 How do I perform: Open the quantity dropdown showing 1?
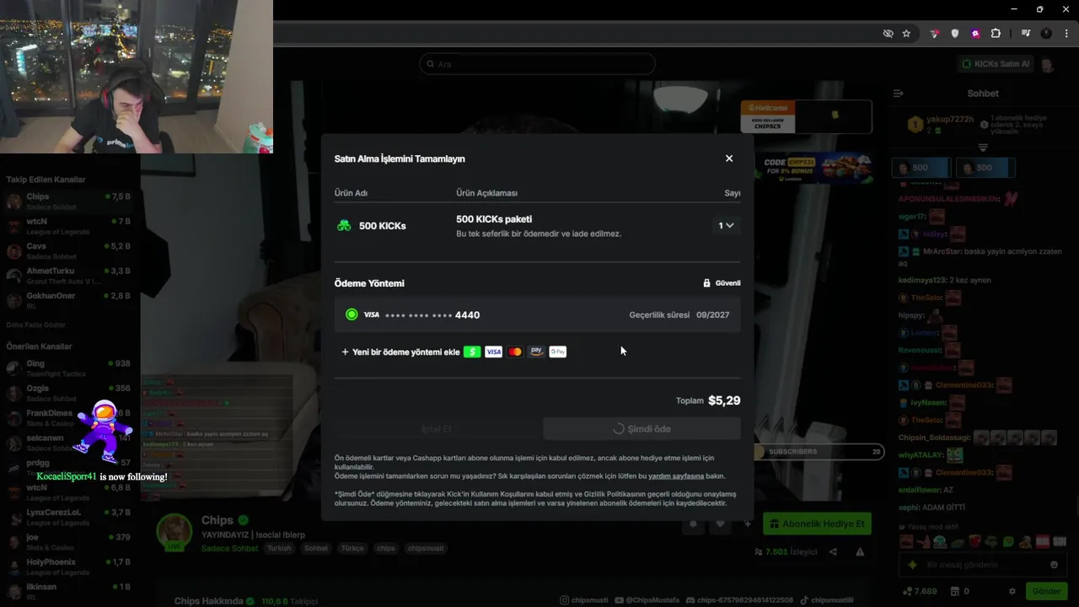[726, 225]
